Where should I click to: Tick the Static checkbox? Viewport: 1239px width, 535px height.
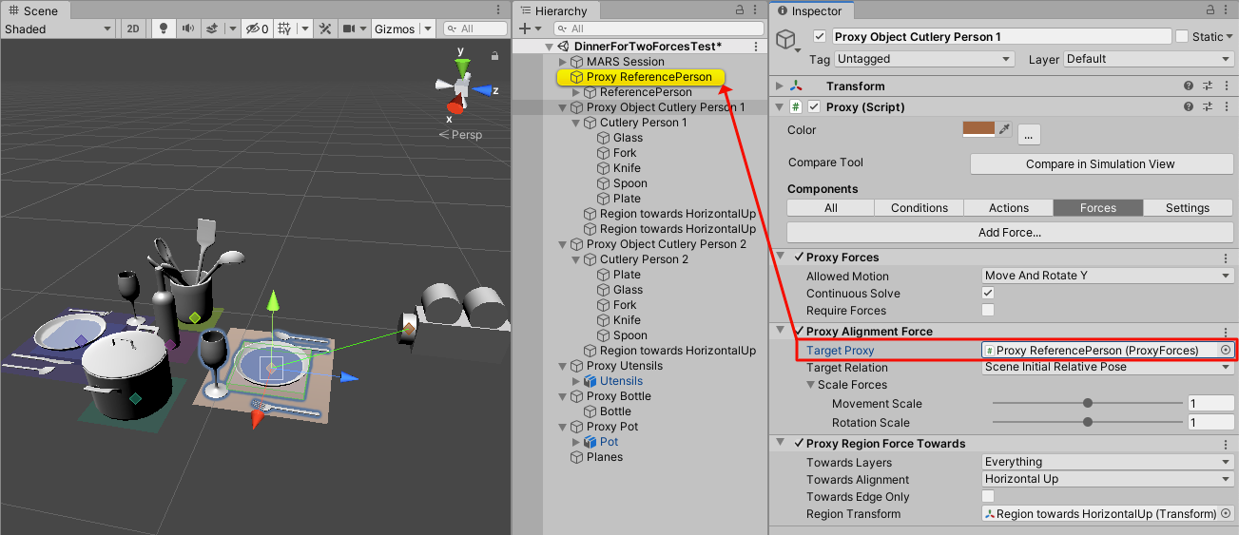tap(1182, 37)
